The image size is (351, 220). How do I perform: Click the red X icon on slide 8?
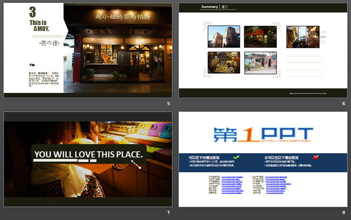(315, 158)
